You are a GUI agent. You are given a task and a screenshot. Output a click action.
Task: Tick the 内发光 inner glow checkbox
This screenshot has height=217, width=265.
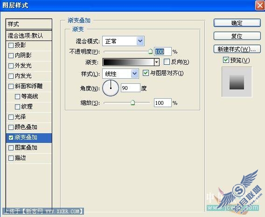11,76
